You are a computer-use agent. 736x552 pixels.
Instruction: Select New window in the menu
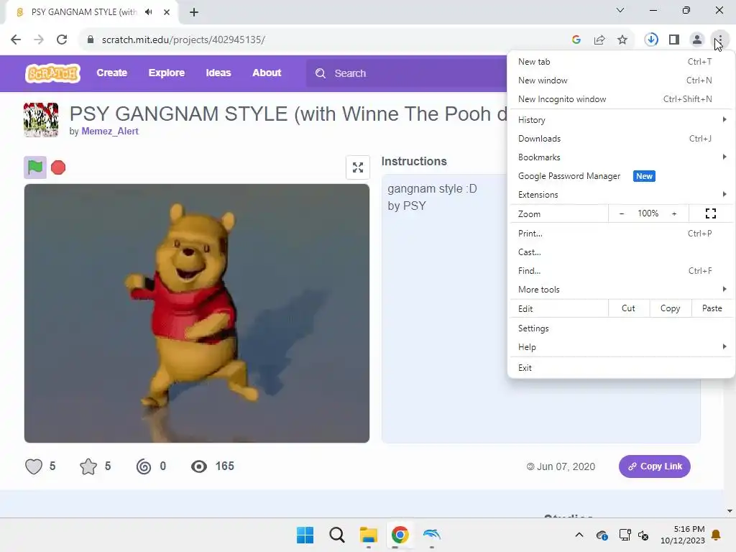coord(621,80)
